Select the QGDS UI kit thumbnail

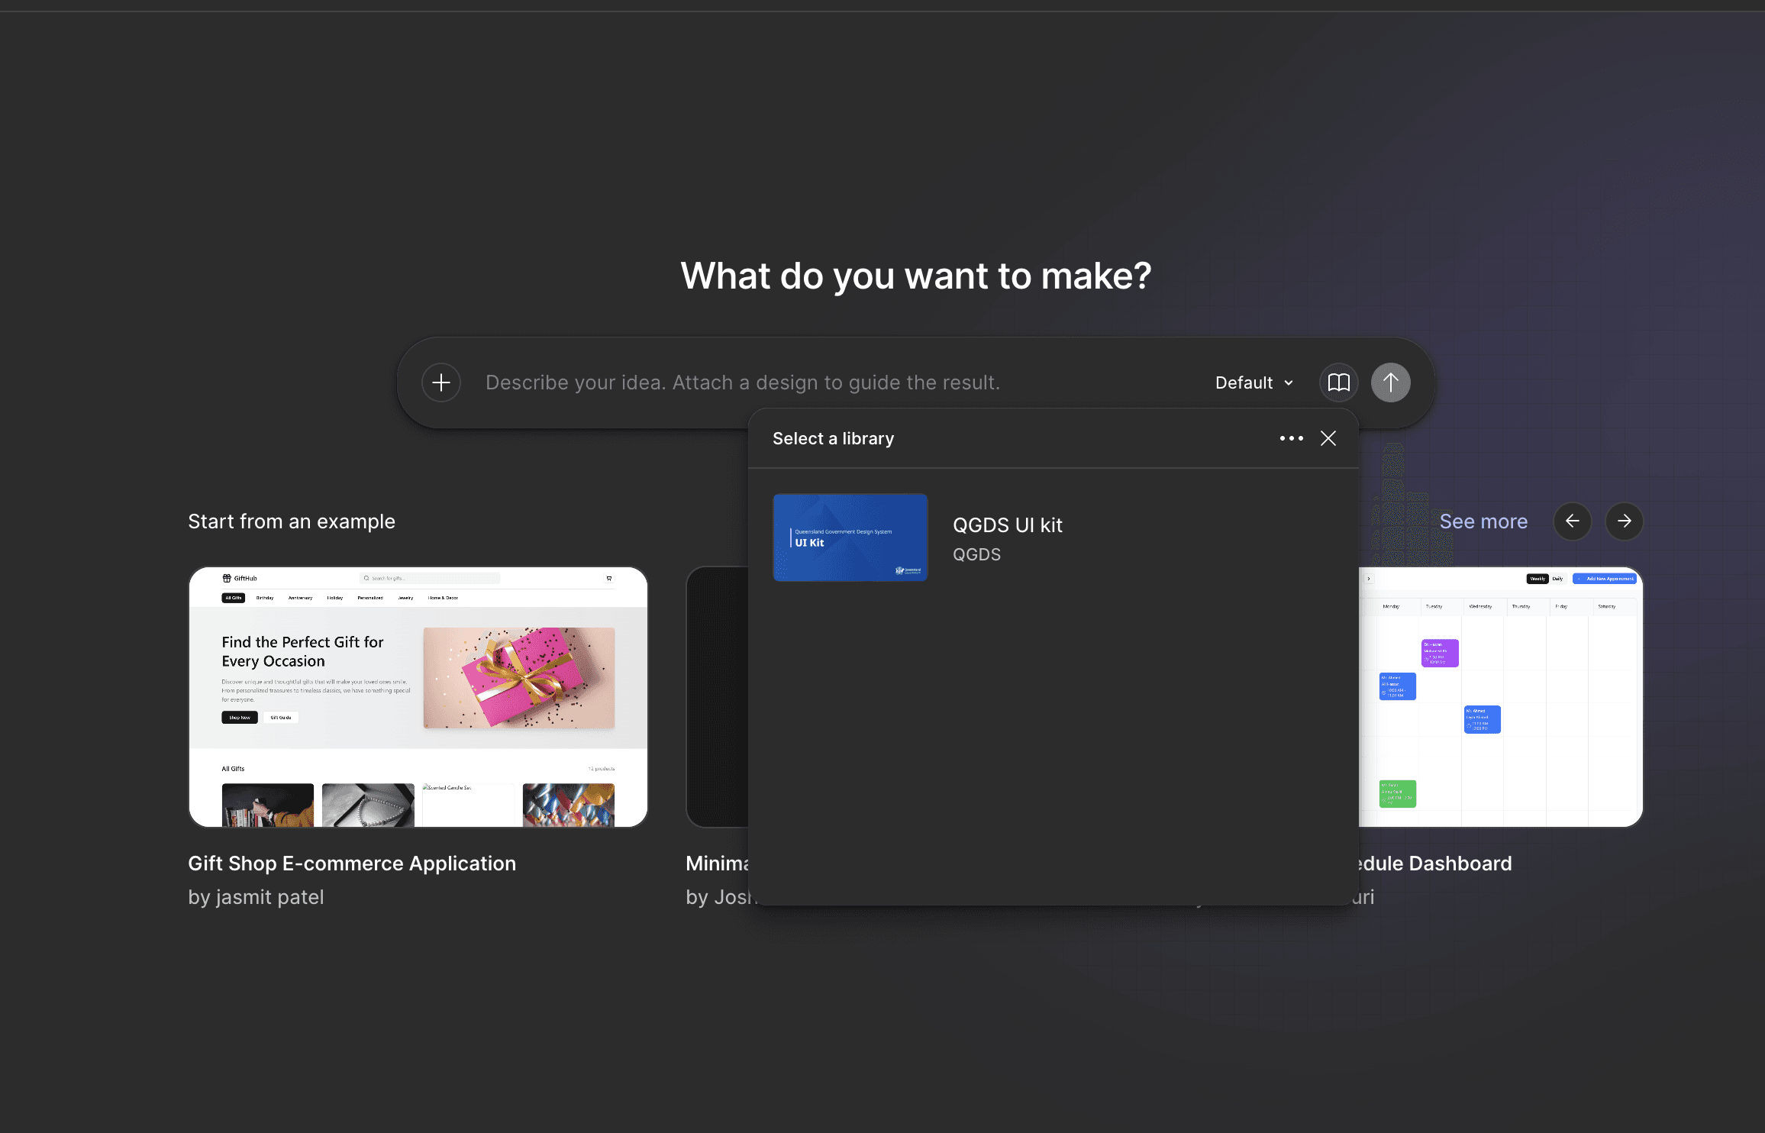click(850, 537)
